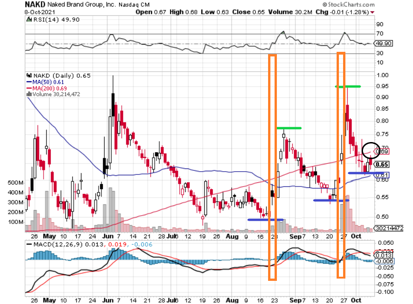This screenshot has height=304, width=413.
Task: Click the 0.85 price axis label
Action: tap(382, 109)
